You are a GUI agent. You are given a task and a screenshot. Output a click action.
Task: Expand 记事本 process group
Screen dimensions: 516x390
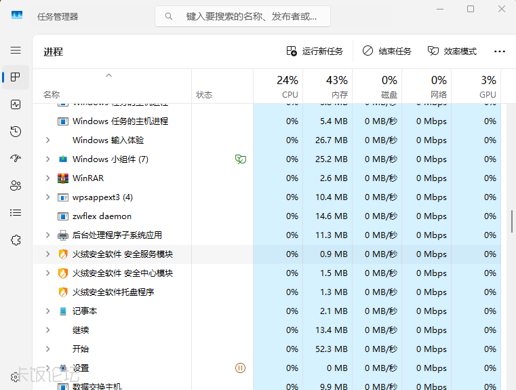[47, 311]
